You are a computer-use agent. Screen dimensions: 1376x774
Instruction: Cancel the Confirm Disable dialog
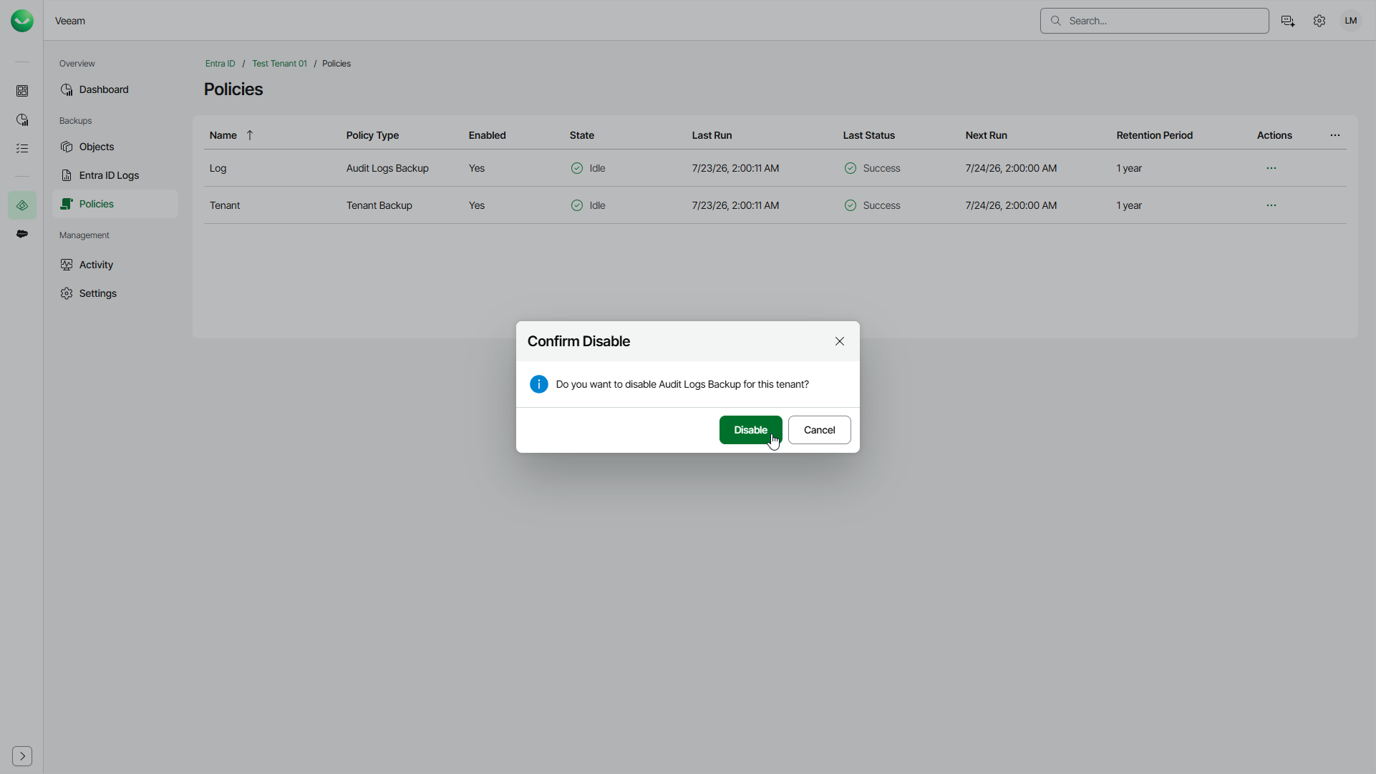pos(819,430)
